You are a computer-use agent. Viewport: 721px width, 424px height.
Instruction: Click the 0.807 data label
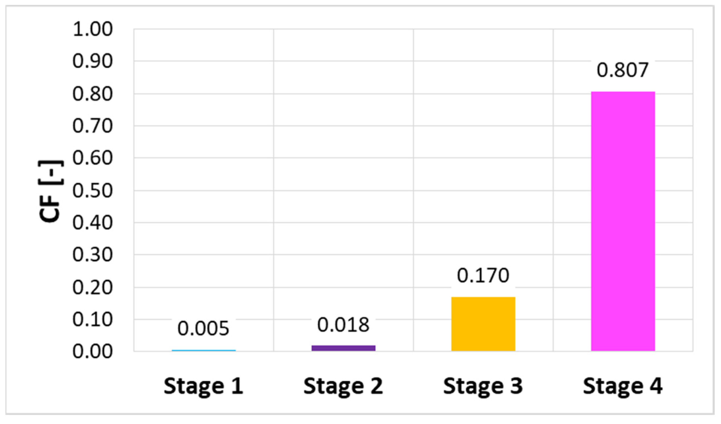(x=622, y=70)
